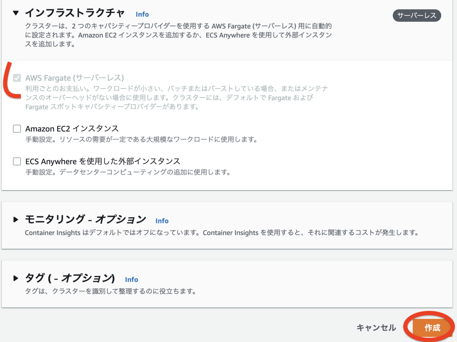
Task: Click the モニタリング disclosure triangle
Action: coord(16,220)
